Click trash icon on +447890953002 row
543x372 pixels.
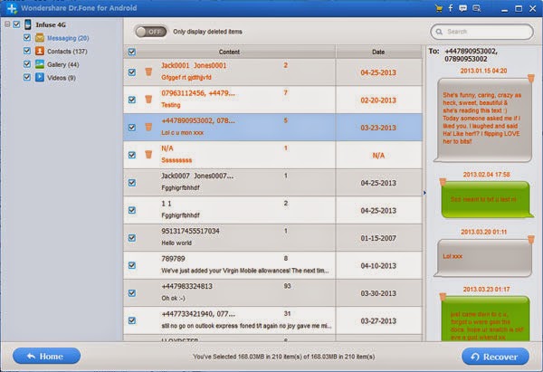tap(148, 127)
